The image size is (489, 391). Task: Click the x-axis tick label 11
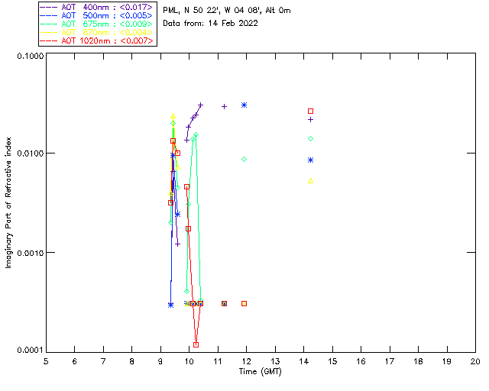218,361
